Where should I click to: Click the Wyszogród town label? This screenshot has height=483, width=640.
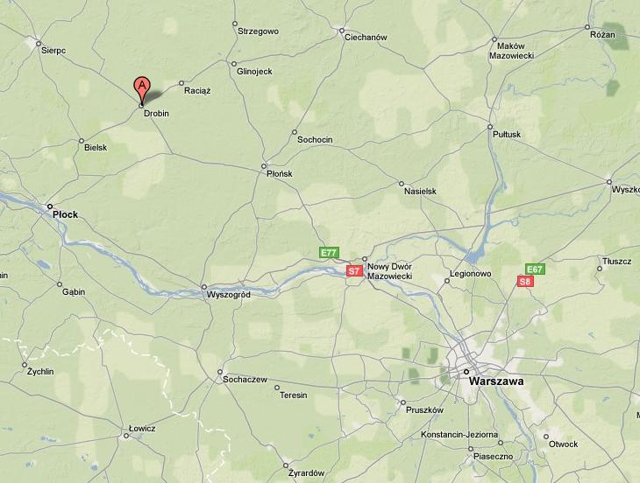pos(229,295)
